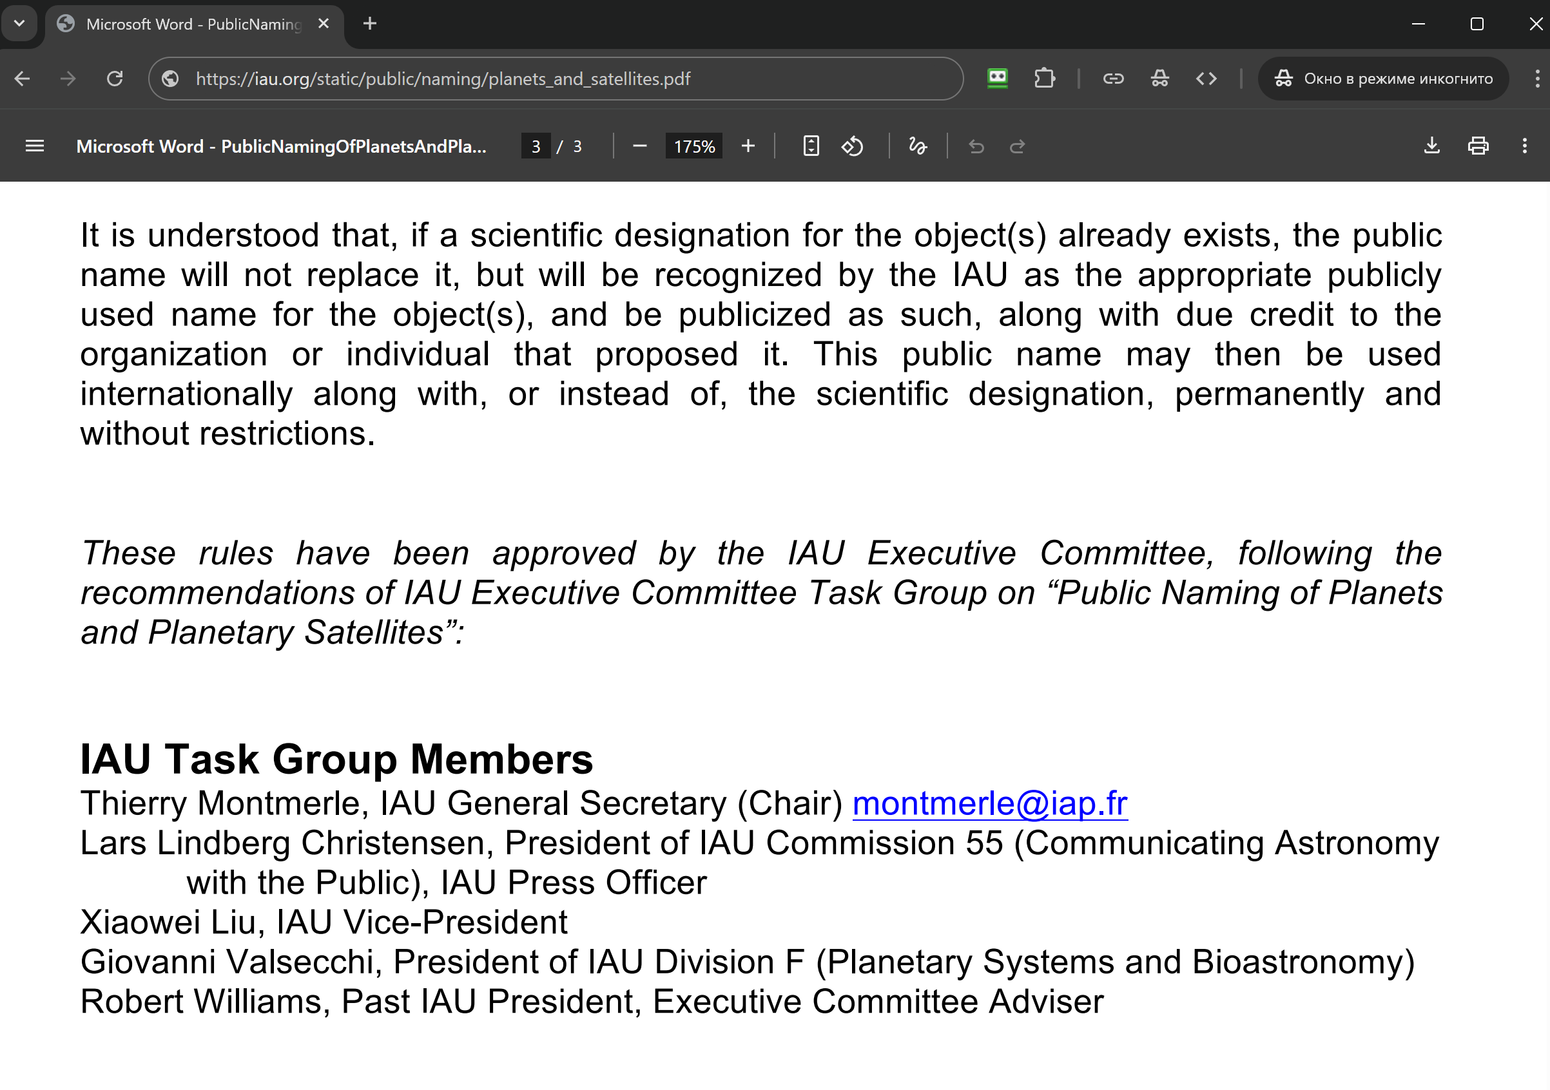
Task: Open Chrome three-dot browser menu
Action: pos(1537,79)
